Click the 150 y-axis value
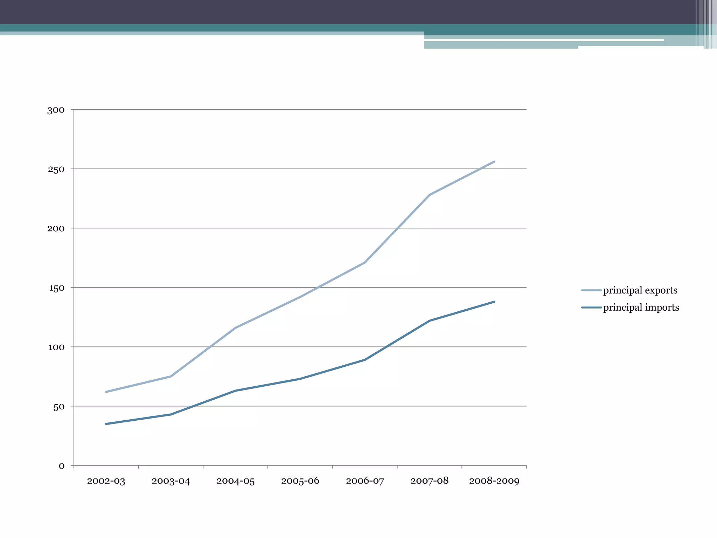 click(x=56, y=288)
